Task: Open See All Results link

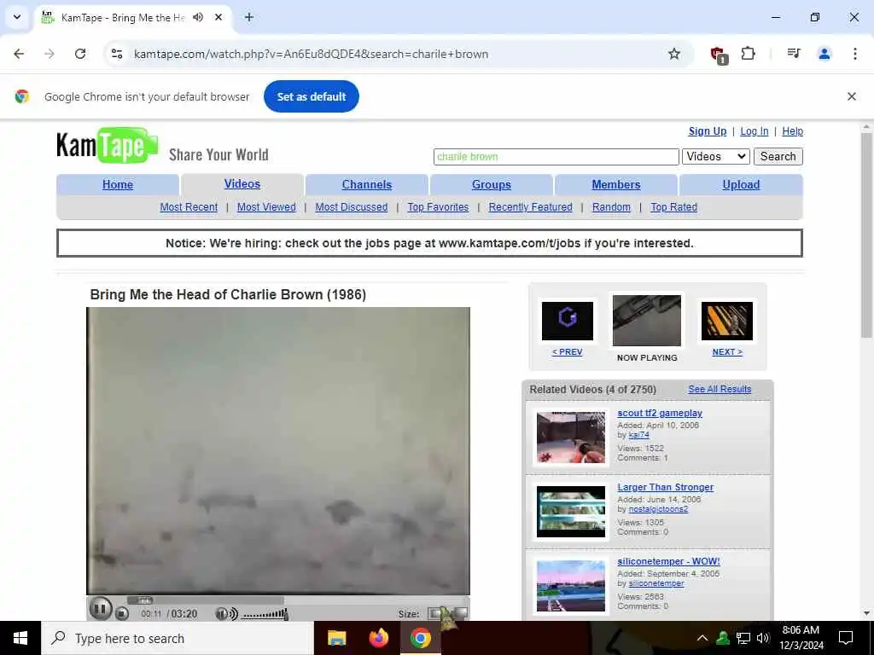Action: [720, 389]
